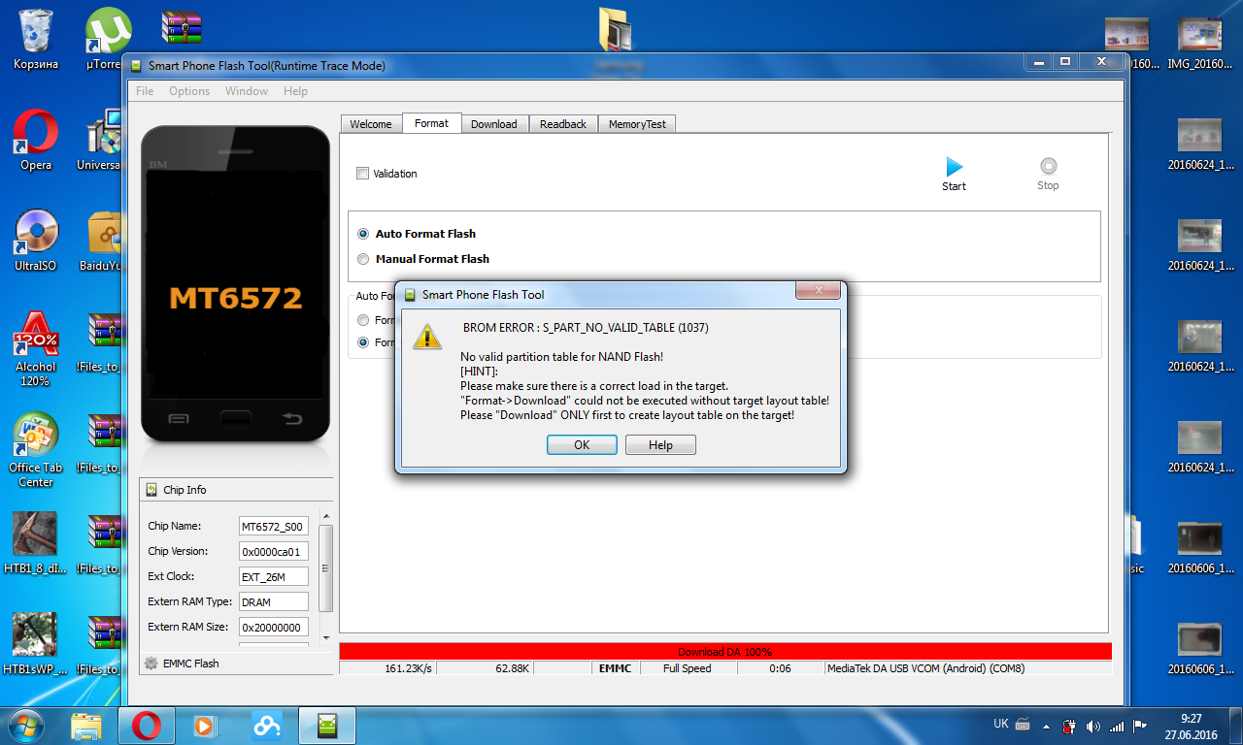This screenshot has width=1243, height=745.
Task: Click the keyboard icon beside UK language
Action: (1023, 724)
